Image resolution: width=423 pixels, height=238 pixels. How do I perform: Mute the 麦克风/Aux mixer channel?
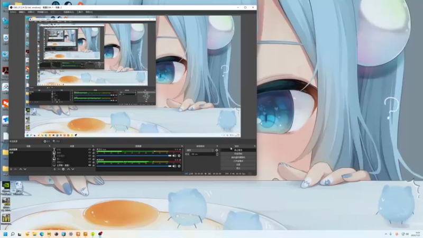(x=174, y=155)
